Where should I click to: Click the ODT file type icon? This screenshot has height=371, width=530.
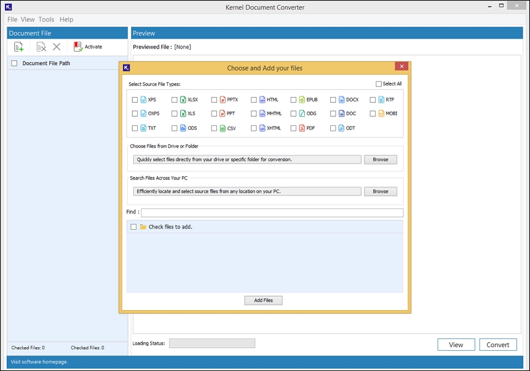tap(341, 128)
